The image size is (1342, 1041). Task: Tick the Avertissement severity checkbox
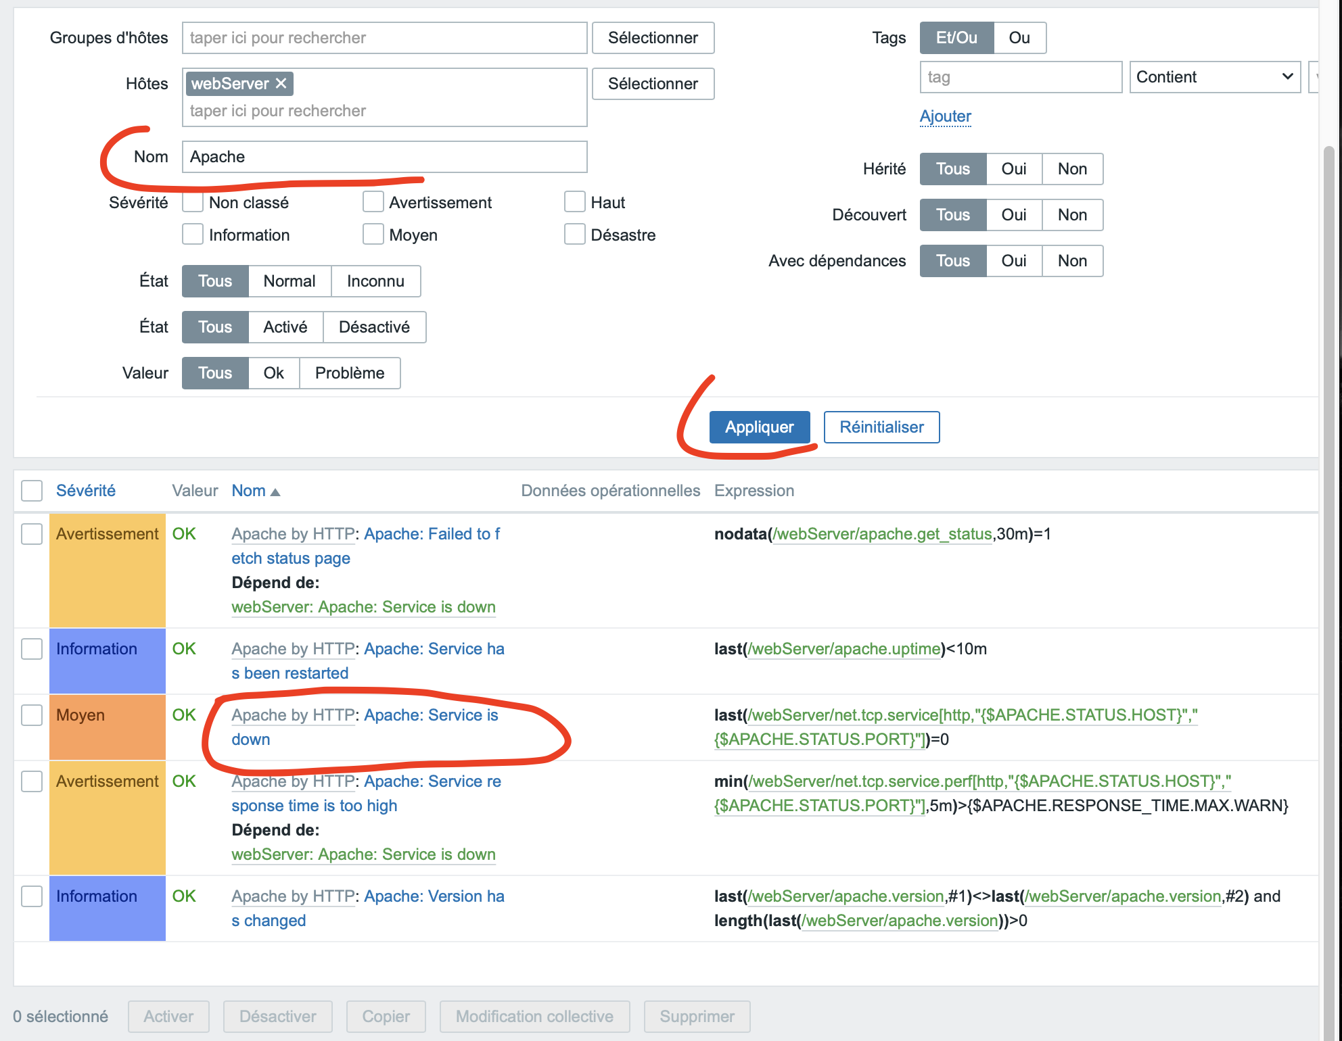coord(373,202)
